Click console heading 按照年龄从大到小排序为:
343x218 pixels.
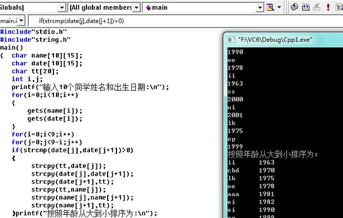coord(272,154)
